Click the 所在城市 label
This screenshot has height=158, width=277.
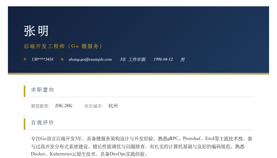coord(94,106)
